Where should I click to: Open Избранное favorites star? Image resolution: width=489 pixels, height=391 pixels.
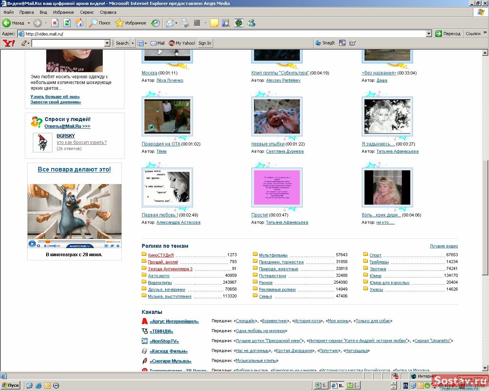pyautogui.click(x=131, y=23)
